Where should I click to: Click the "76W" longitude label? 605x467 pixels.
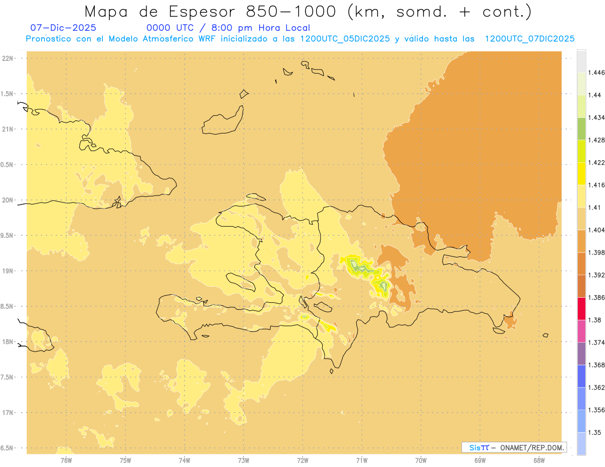tap(66, 460)
